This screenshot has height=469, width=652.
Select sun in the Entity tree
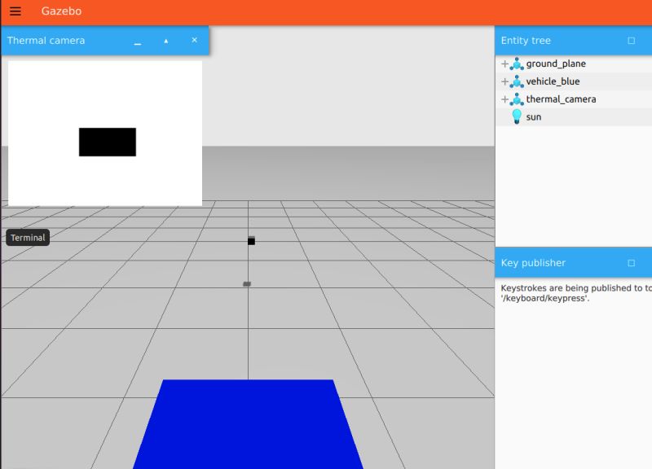pos(534,116)
